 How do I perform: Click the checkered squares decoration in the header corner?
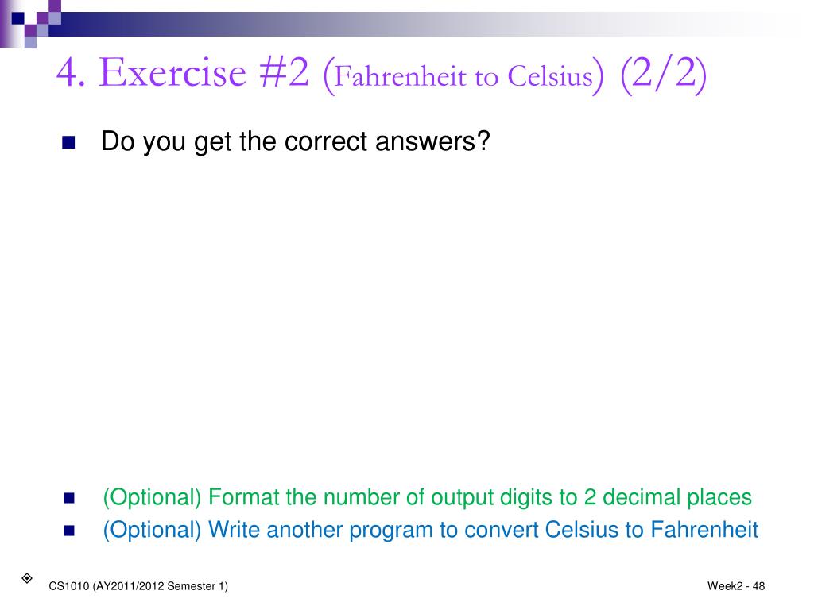pos(31,24)
